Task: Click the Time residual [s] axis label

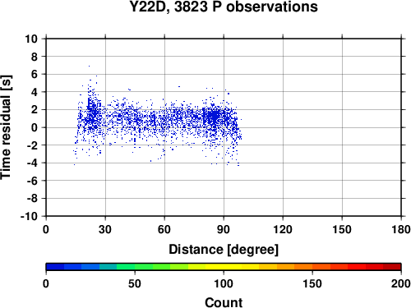Action: [7, 127]
